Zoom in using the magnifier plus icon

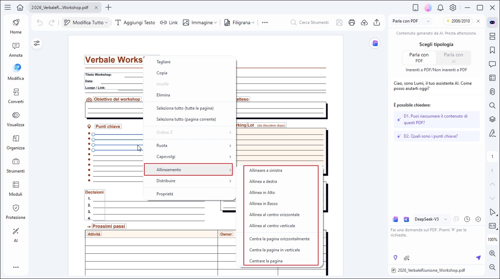tap(492, 253)
